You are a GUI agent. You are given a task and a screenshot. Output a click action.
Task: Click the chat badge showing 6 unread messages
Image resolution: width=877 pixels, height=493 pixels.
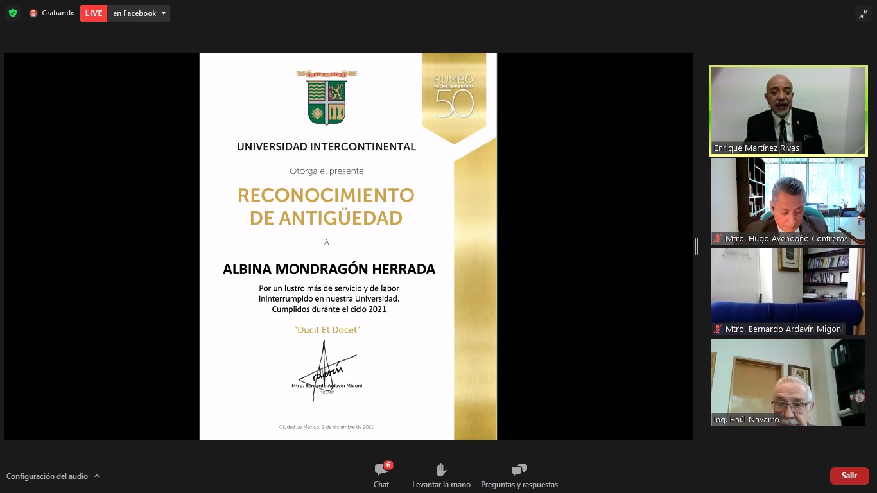[x=388, y=465]
